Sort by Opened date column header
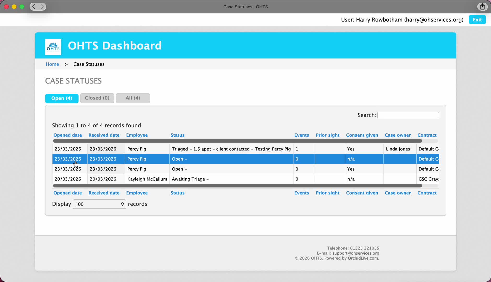The width and height of the screenshot is (491, 282). pos(67,135)
